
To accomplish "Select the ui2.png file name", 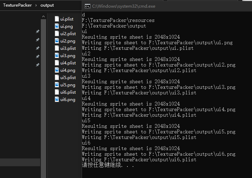I will tap(68, 41).
